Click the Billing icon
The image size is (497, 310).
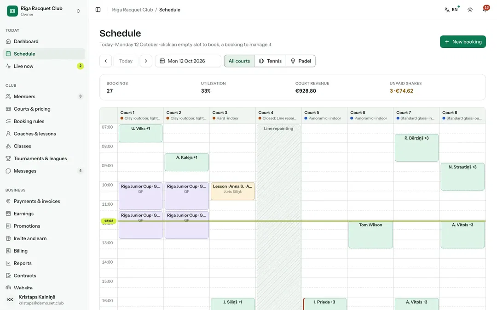pyautogui.click(x=8, y=251)
